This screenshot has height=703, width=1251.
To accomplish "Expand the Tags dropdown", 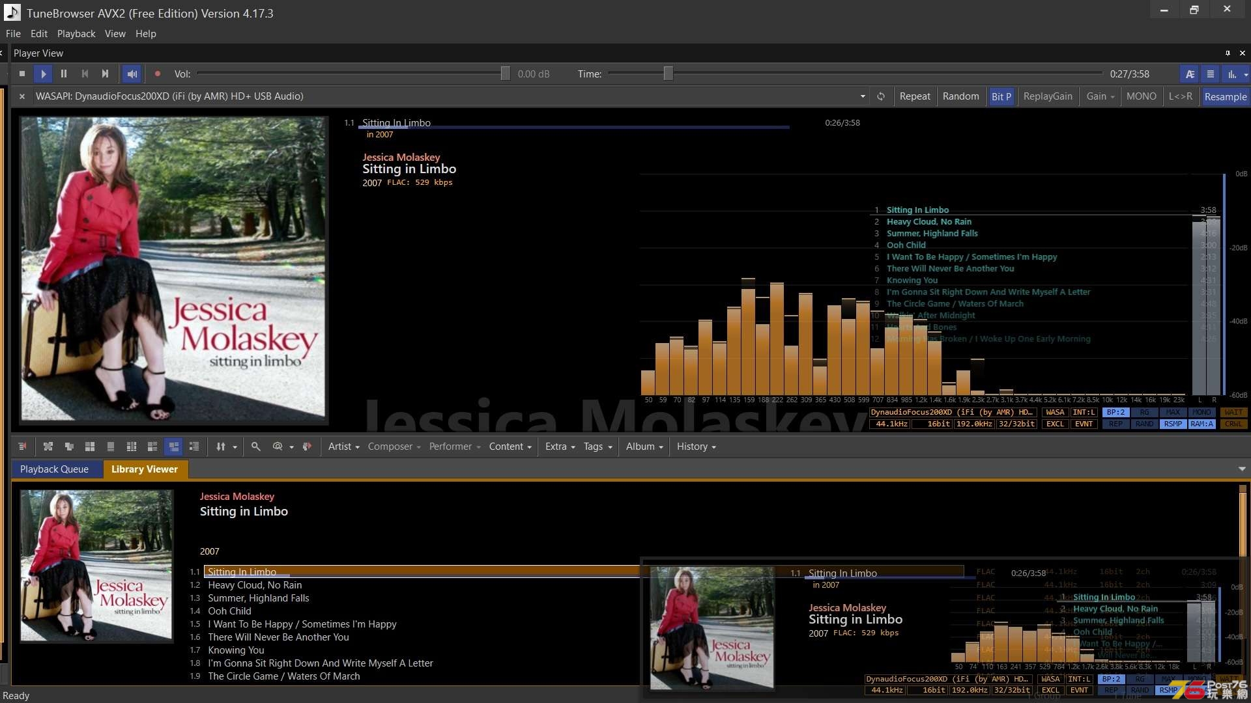I will pyautogui.click(x=597, y=447).
